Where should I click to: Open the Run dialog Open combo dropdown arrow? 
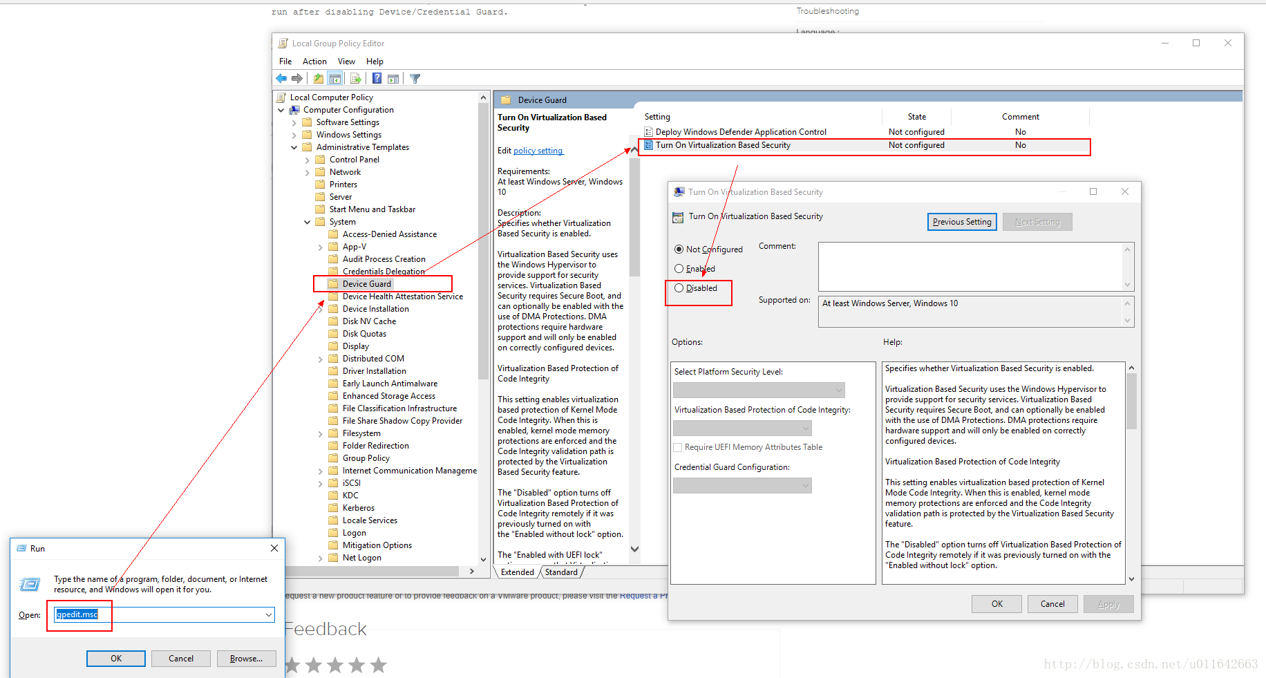268,615
